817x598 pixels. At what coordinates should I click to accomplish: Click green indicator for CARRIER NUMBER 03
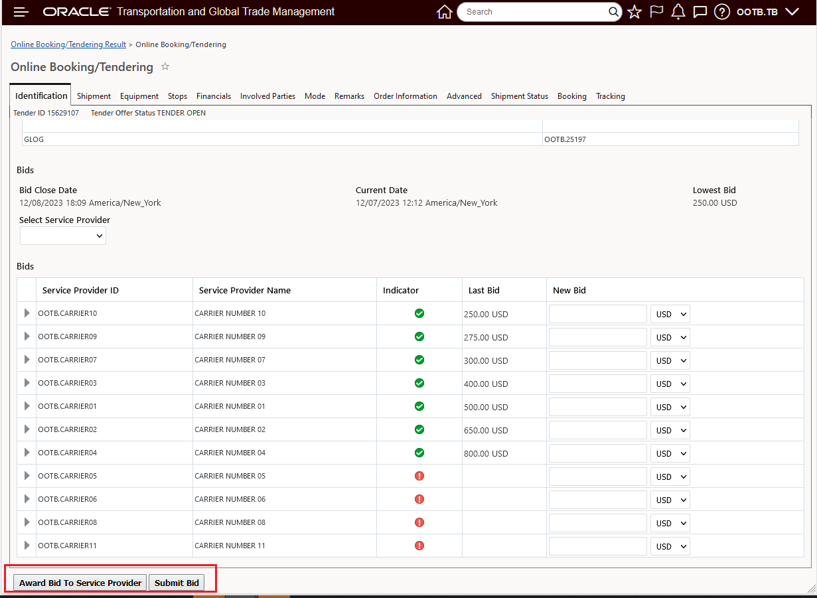(419, 383)
